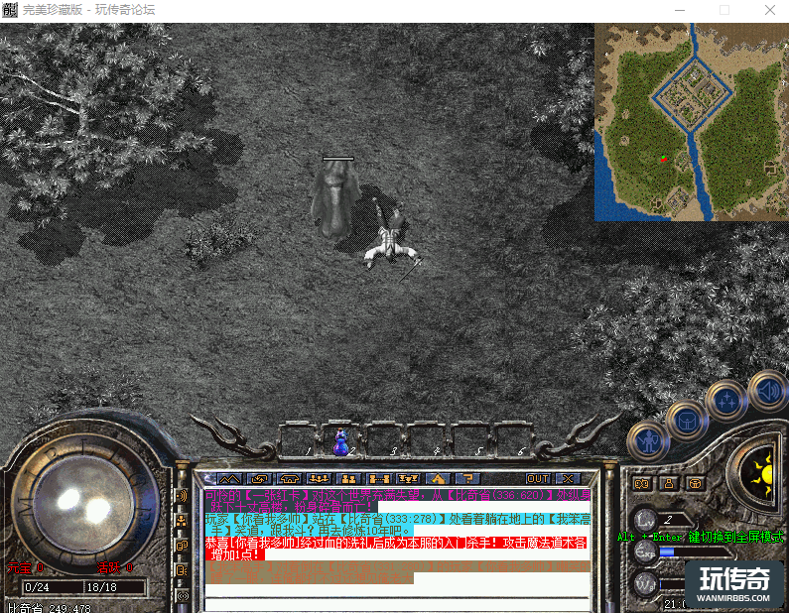Image resolution: width=789 pixels, height=613 pixels.
Task: Open the inventory bag orb button
Action: (x=687, y=421)
